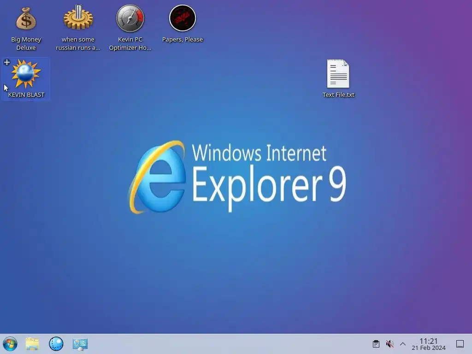This screenshot has width=472, height=354.
Task: Open the clipboard tray icon
Action: click(376, 344)
